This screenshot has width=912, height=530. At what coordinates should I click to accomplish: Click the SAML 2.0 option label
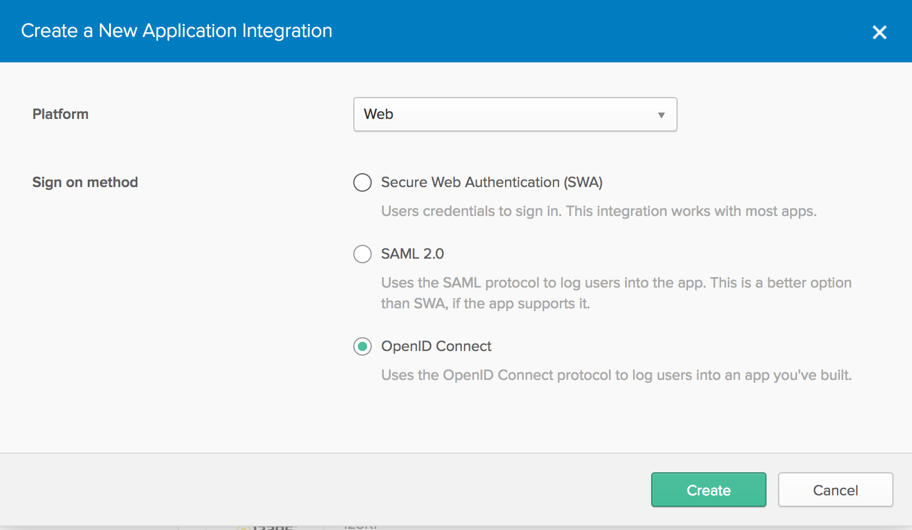tap(412, 254)
